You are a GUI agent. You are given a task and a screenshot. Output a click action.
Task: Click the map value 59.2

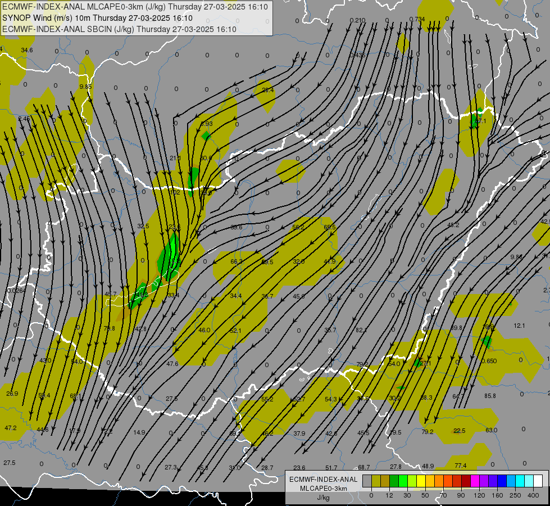click(298, 227)
